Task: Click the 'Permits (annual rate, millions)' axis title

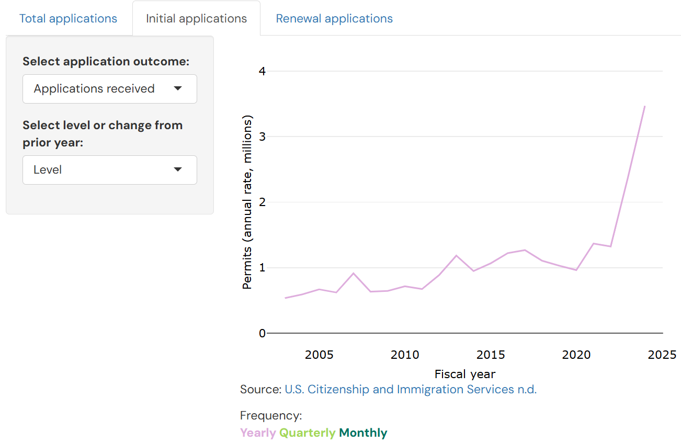Action: pyautogui.click(x=247, y=202)
